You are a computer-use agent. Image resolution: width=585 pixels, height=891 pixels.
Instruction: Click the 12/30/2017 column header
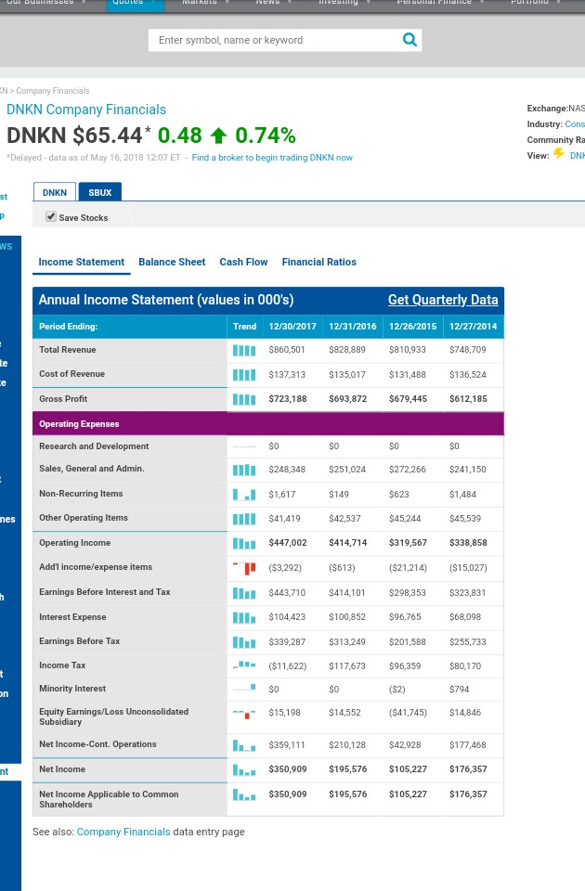(x=292, y=327)
